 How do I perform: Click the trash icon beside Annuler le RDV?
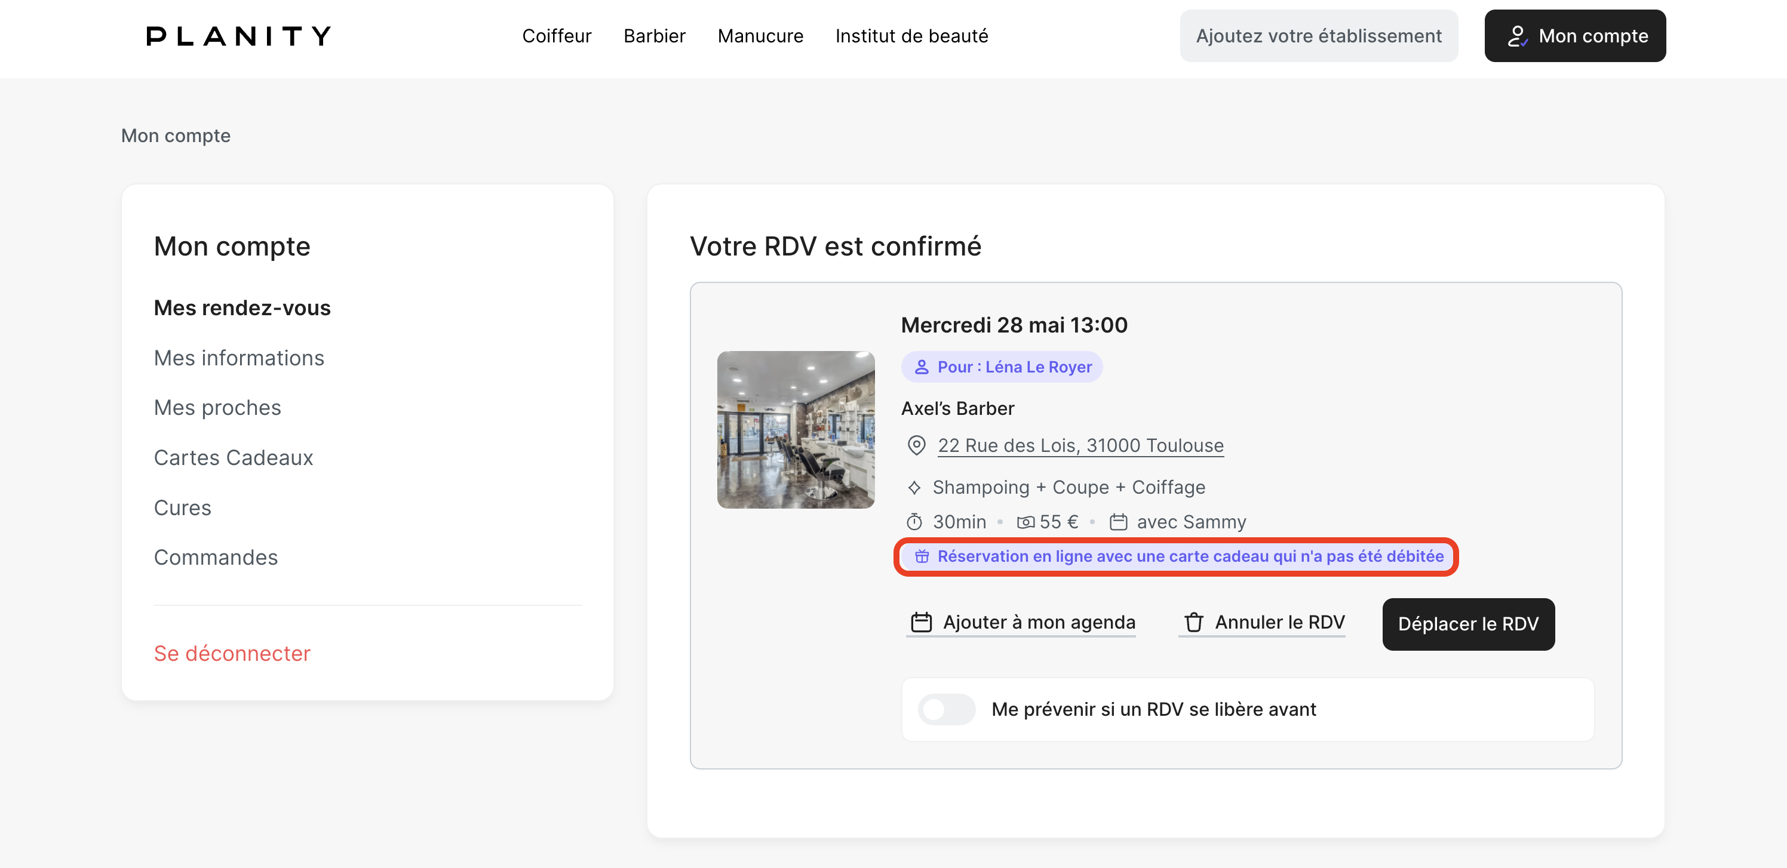click(1193, 622)
